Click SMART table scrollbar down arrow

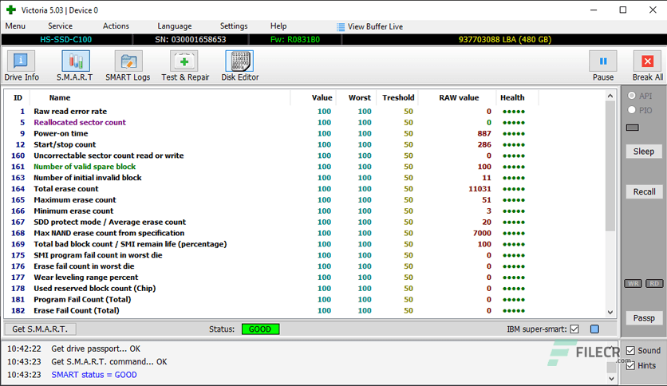pos(610,312)
